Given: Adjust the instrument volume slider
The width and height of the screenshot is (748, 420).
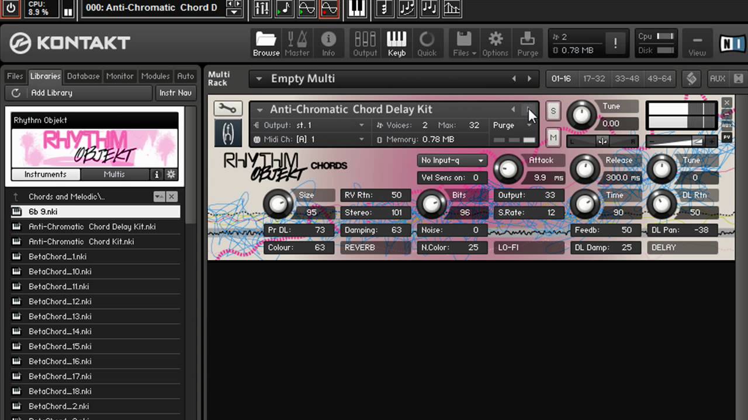Looking at the screenshot, I should [x=682, y=141].
